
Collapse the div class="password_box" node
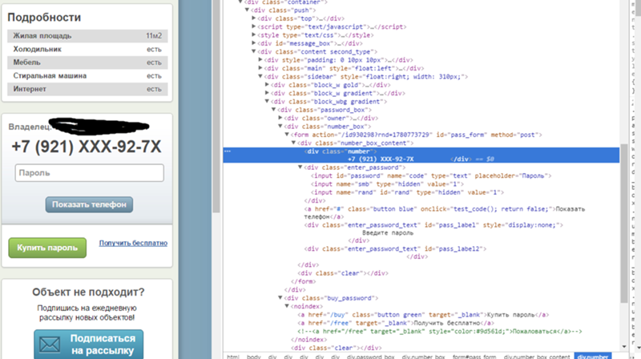pos(273,110)
